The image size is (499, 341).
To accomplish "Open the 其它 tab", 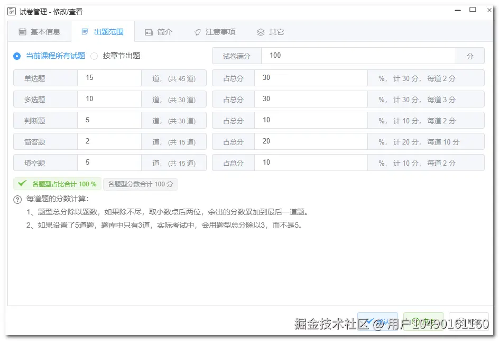I will [x=270, y=32].
